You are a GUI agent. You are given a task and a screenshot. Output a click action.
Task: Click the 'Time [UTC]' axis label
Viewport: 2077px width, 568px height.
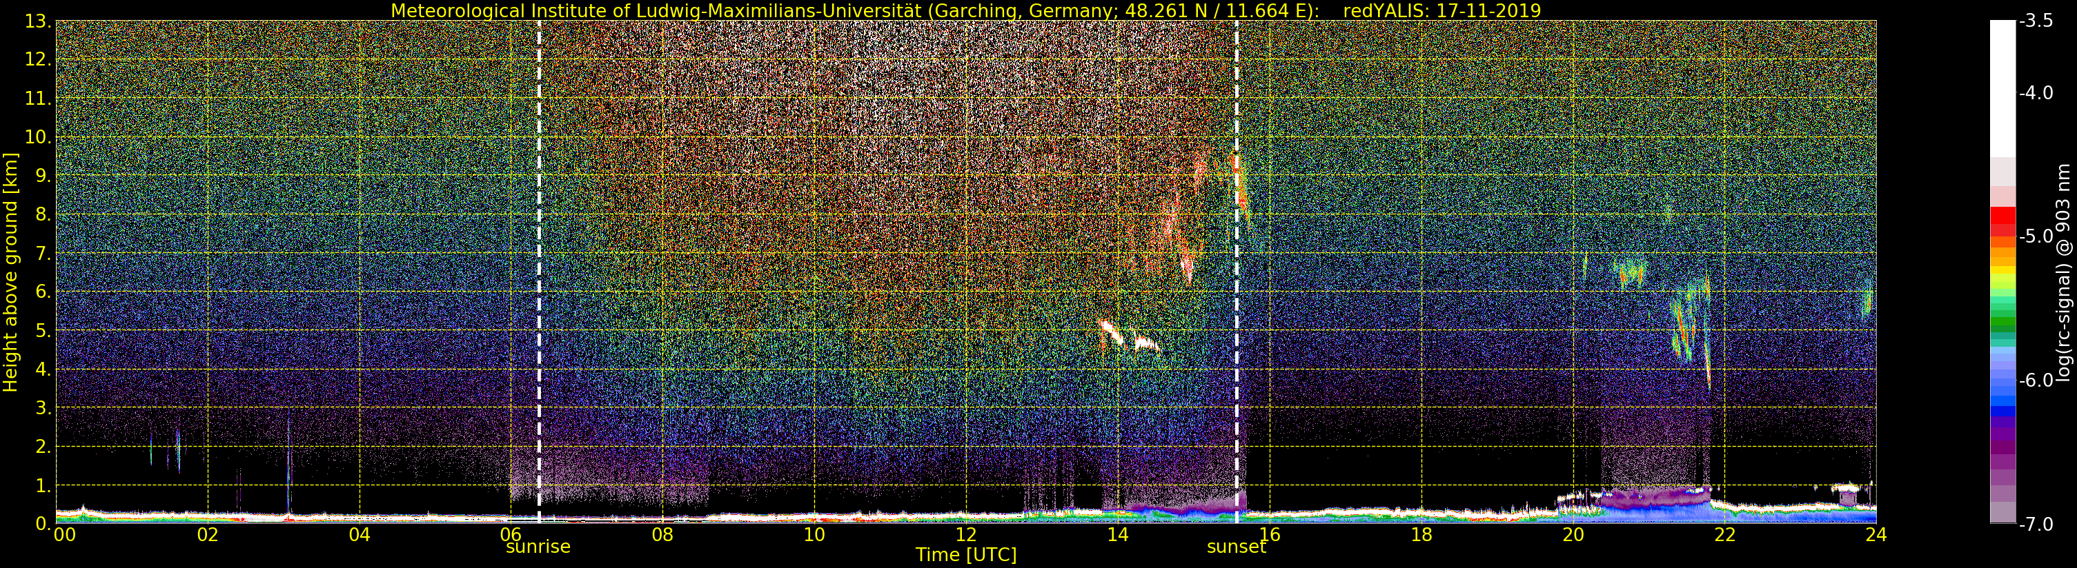click(x=966, y=555)
